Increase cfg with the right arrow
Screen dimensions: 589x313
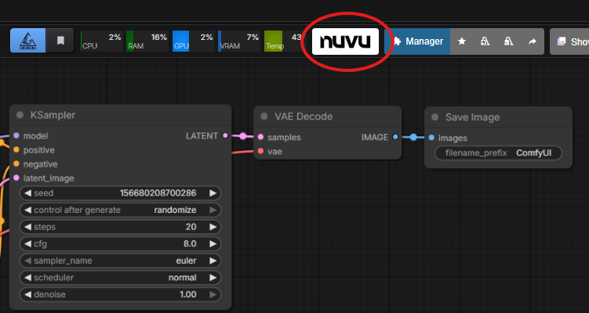click(213, 243)
